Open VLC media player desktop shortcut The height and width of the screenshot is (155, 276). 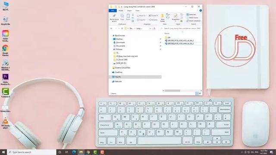pos(6,123)
